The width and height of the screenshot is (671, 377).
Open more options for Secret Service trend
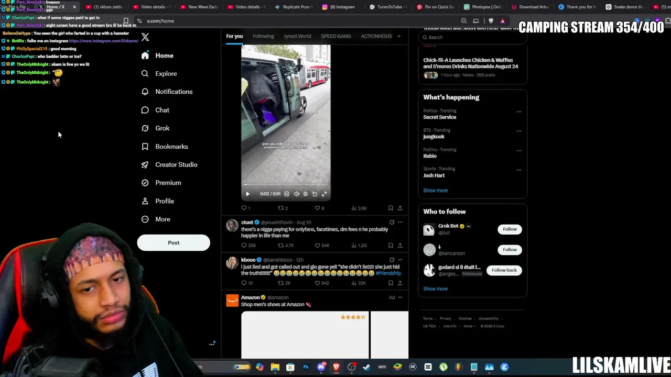click(519, 112)
